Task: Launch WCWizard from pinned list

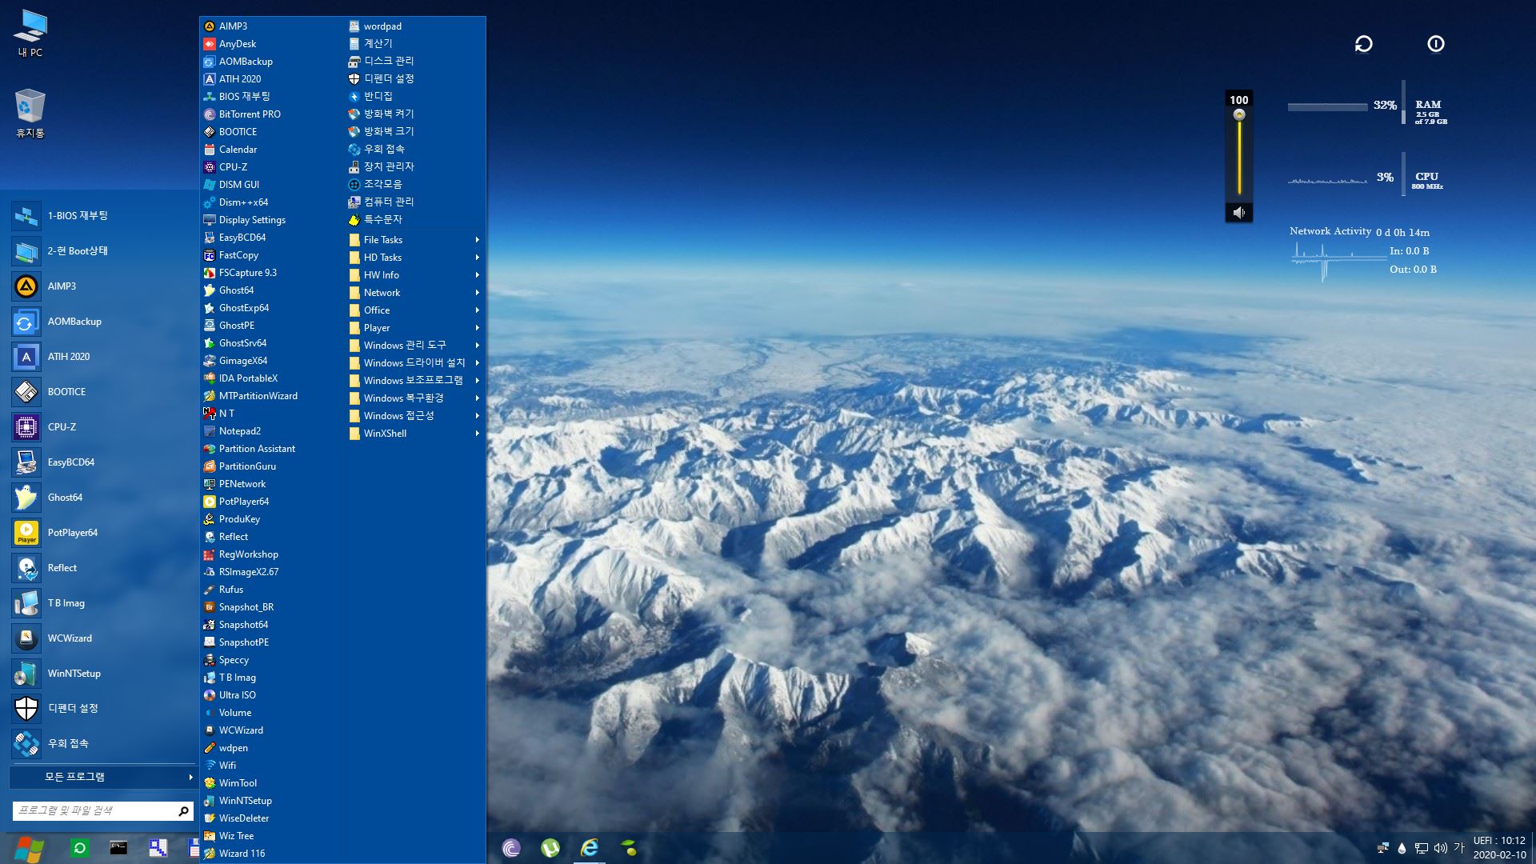Action: point(102,638)
